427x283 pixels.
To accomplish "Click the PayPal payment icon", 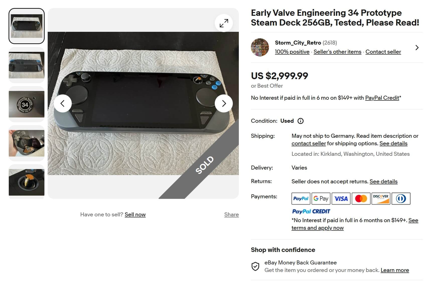I will click(x=301, y=199).
